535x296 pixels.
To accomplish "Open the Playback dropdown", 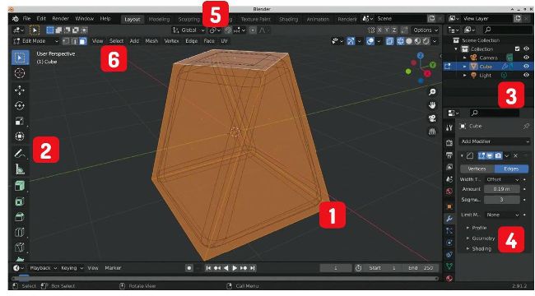I will (43, 268).
